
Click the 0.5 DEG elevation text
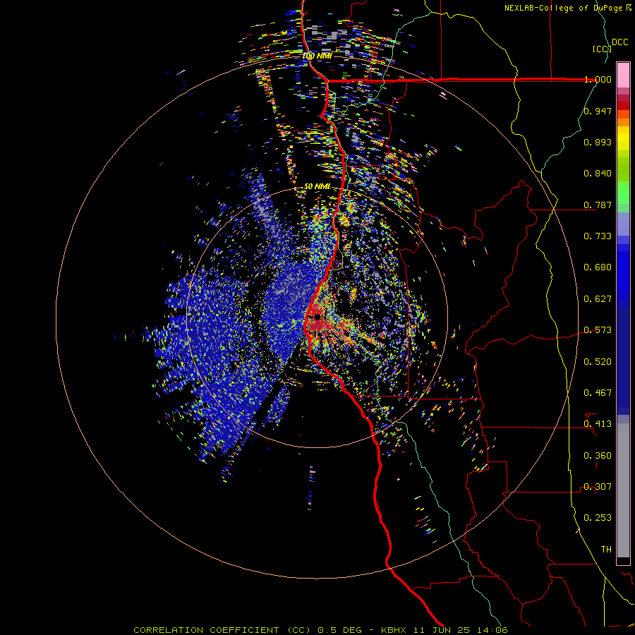tap(339, 630)
